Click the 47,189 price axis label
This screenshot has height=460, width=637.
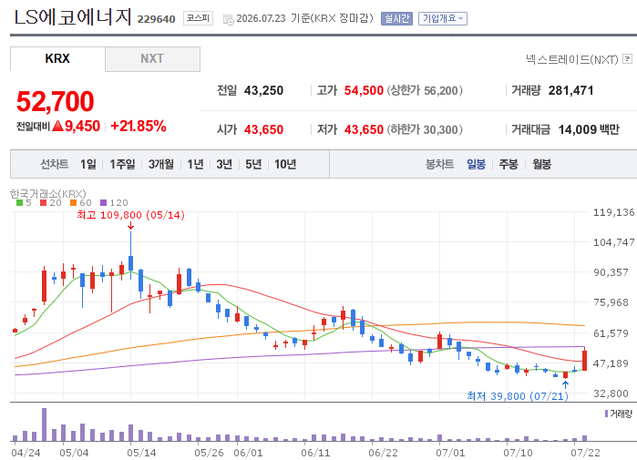coord(611,363)
